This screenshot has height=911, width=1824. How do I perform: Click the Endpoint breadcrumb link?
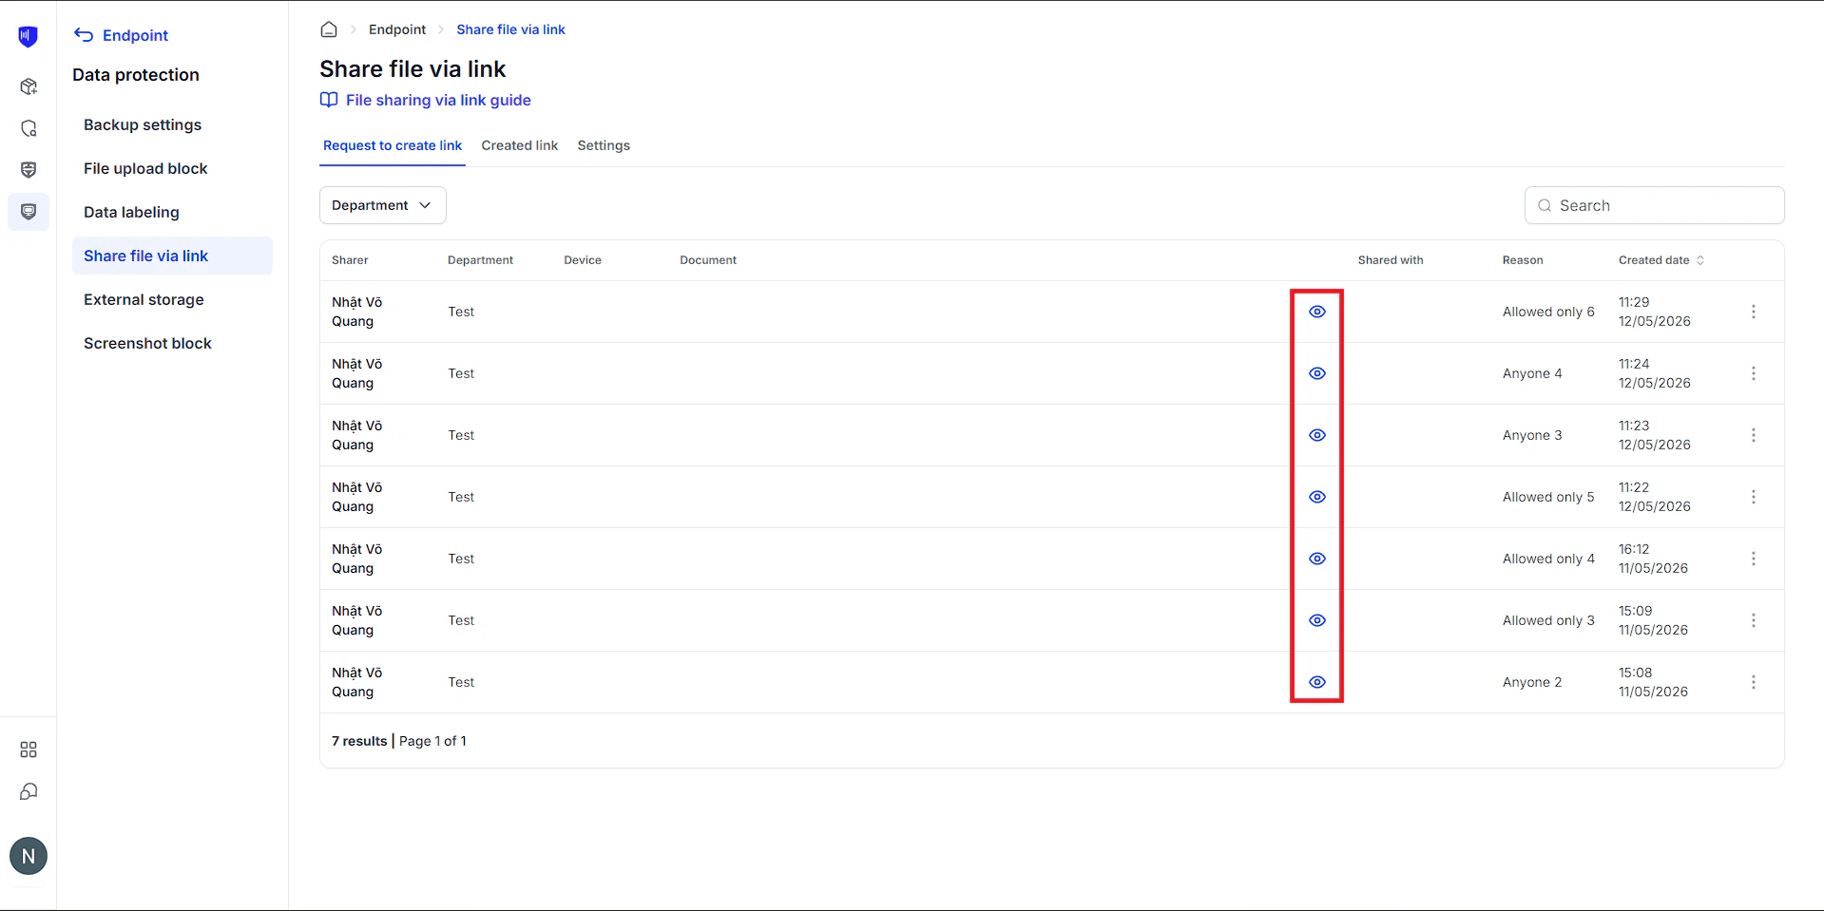point(397,29)
